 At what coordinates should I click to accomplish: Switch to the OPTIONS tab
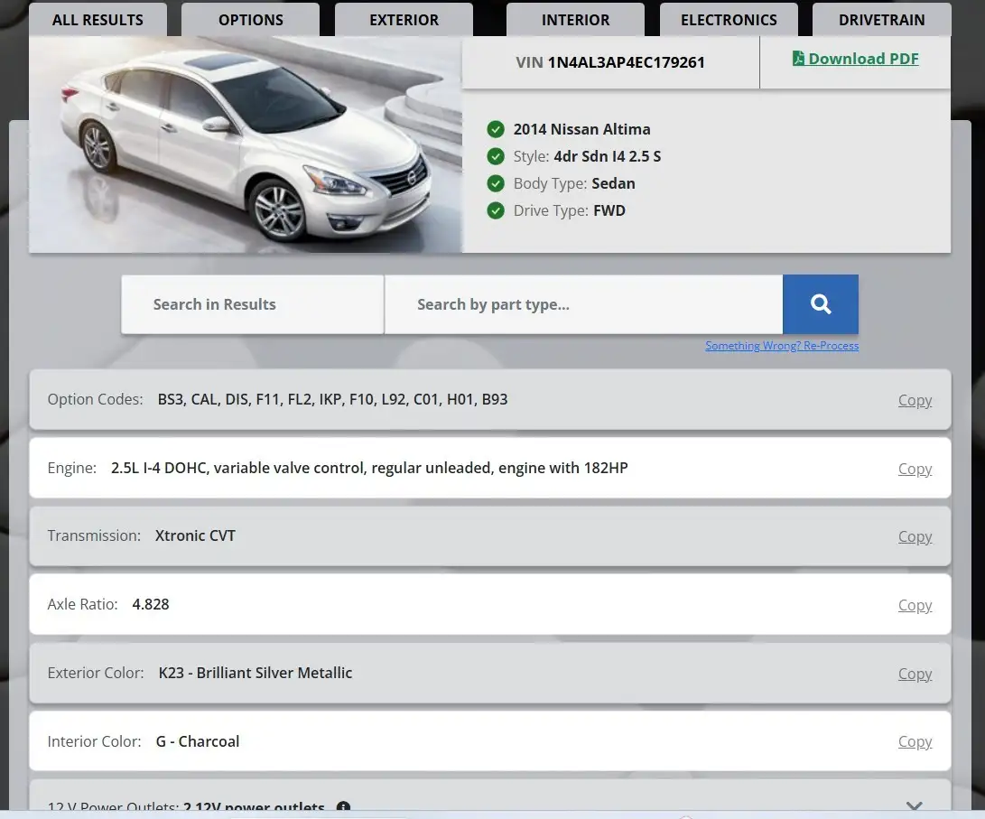point(251,20)
